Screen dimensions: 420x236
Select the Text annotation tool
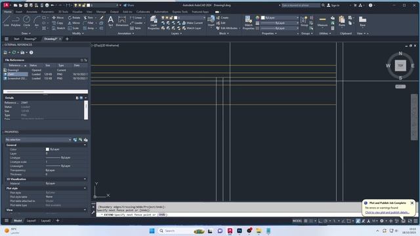tap(111, 21)
